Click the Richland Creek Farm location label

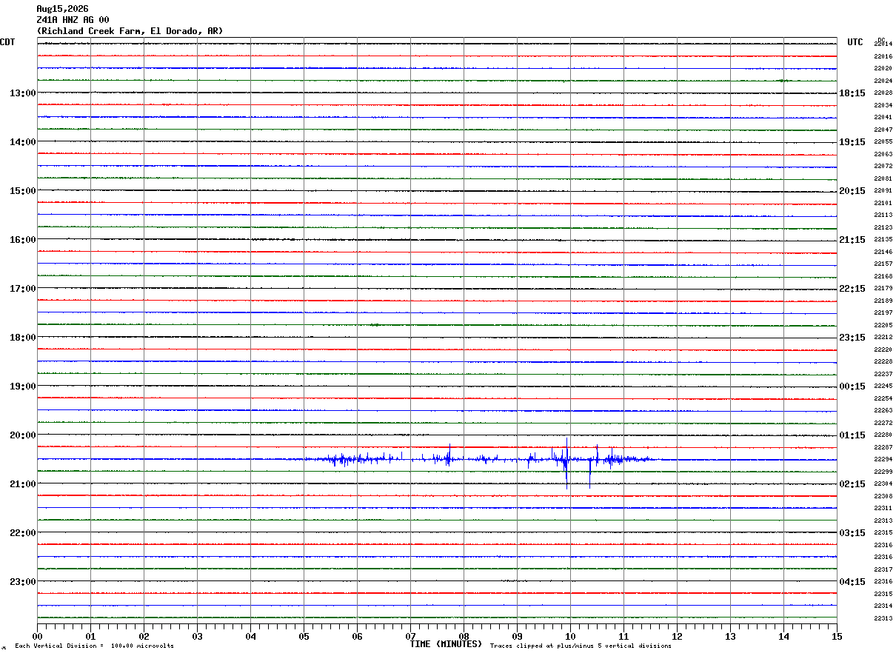130,31
